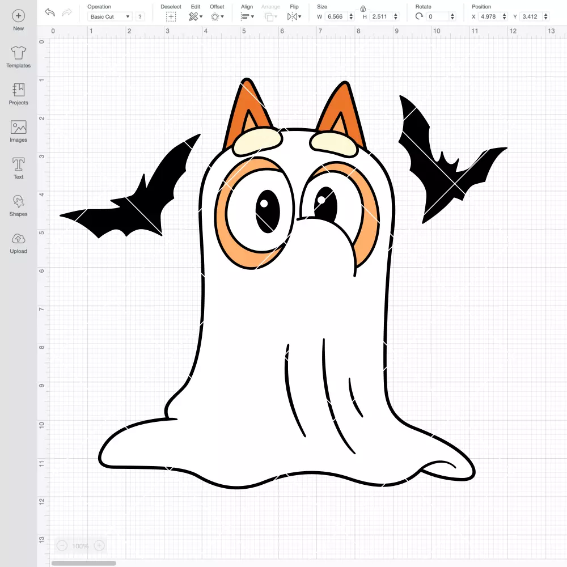Open the Edit scissors menu

[196, 16]
